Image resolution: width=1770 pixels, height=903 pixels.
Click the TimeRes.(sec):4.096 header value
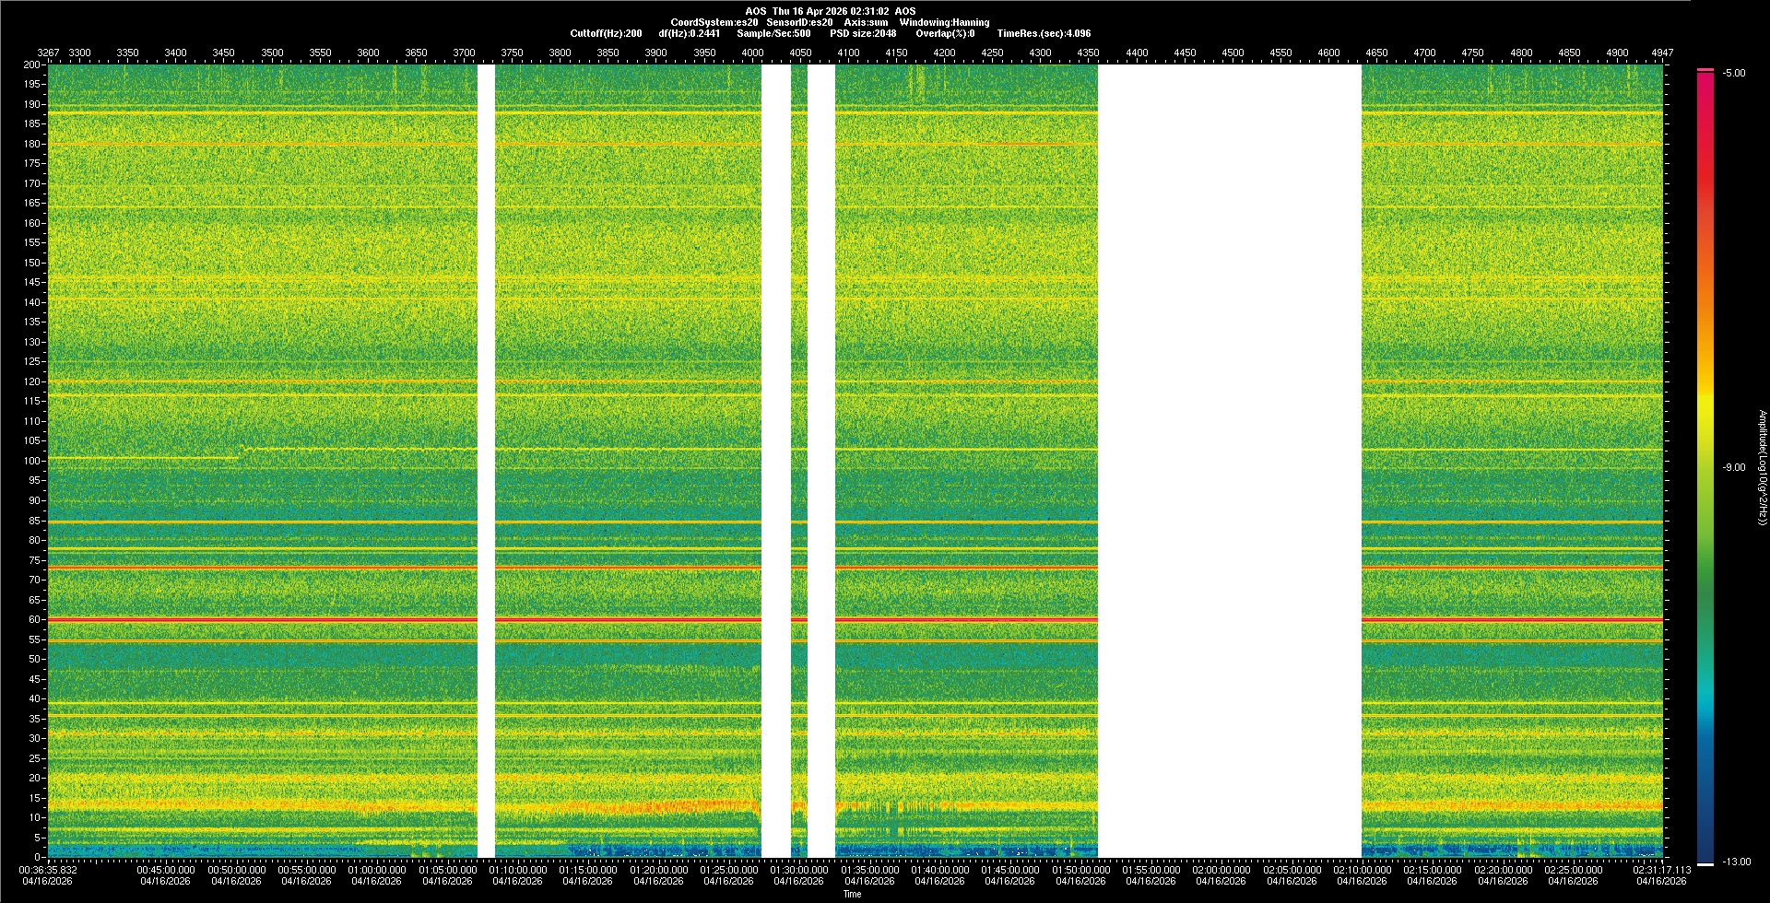1044,33
